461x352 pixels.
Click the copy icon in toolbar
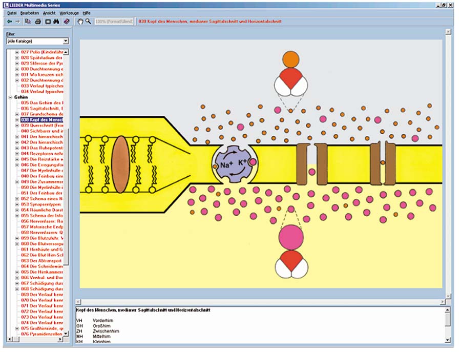click(x=28, y=22)
